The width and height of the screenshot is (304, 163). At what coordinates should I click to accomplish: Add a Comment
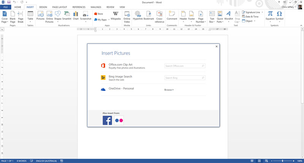(172, 16)
